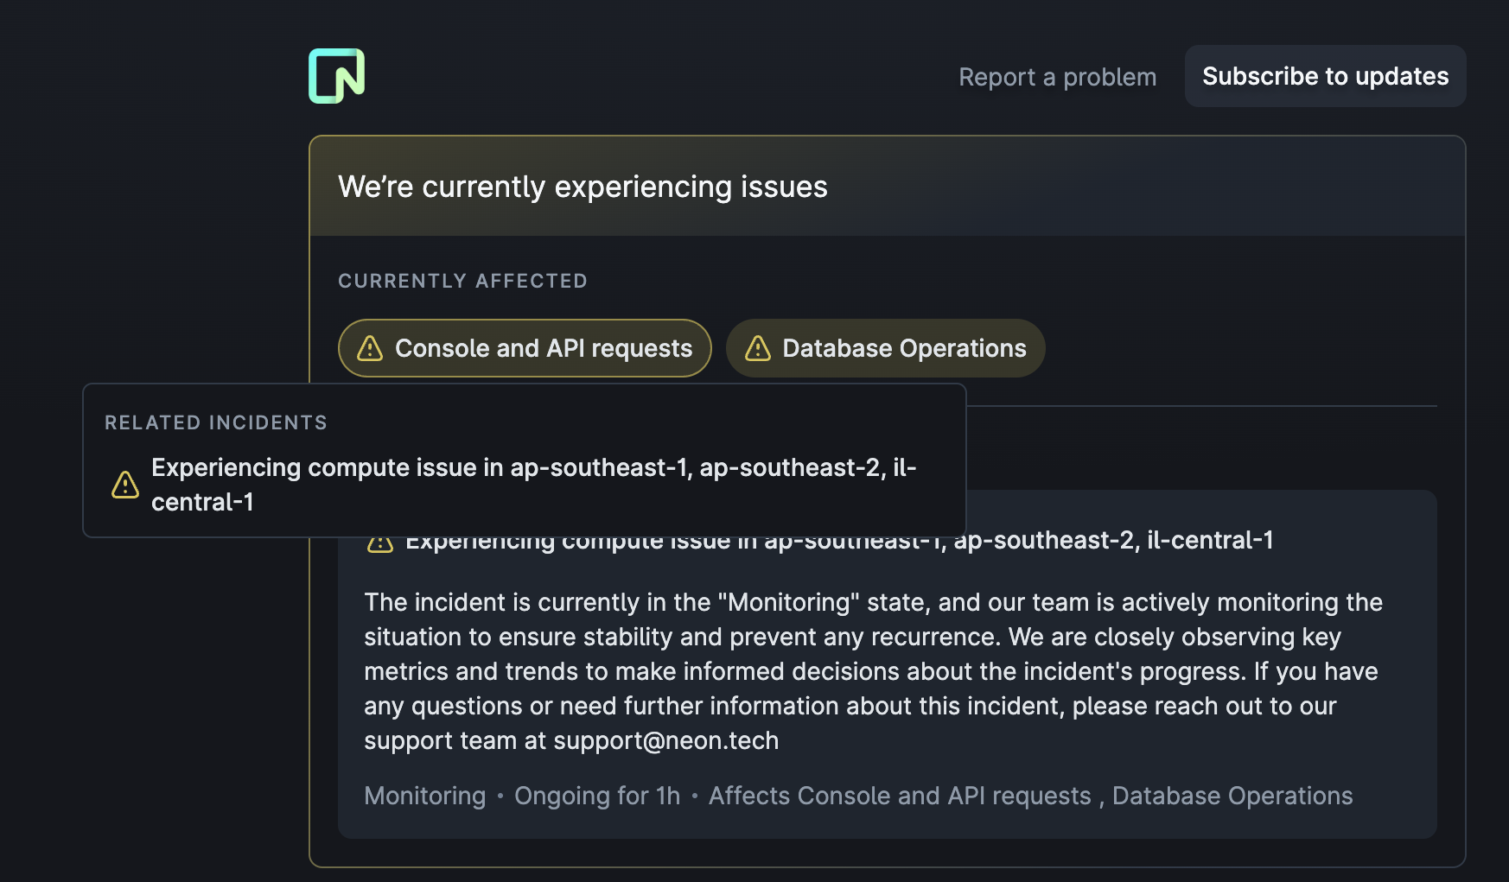Open the Report a problem link

(x=1057, y=77)
